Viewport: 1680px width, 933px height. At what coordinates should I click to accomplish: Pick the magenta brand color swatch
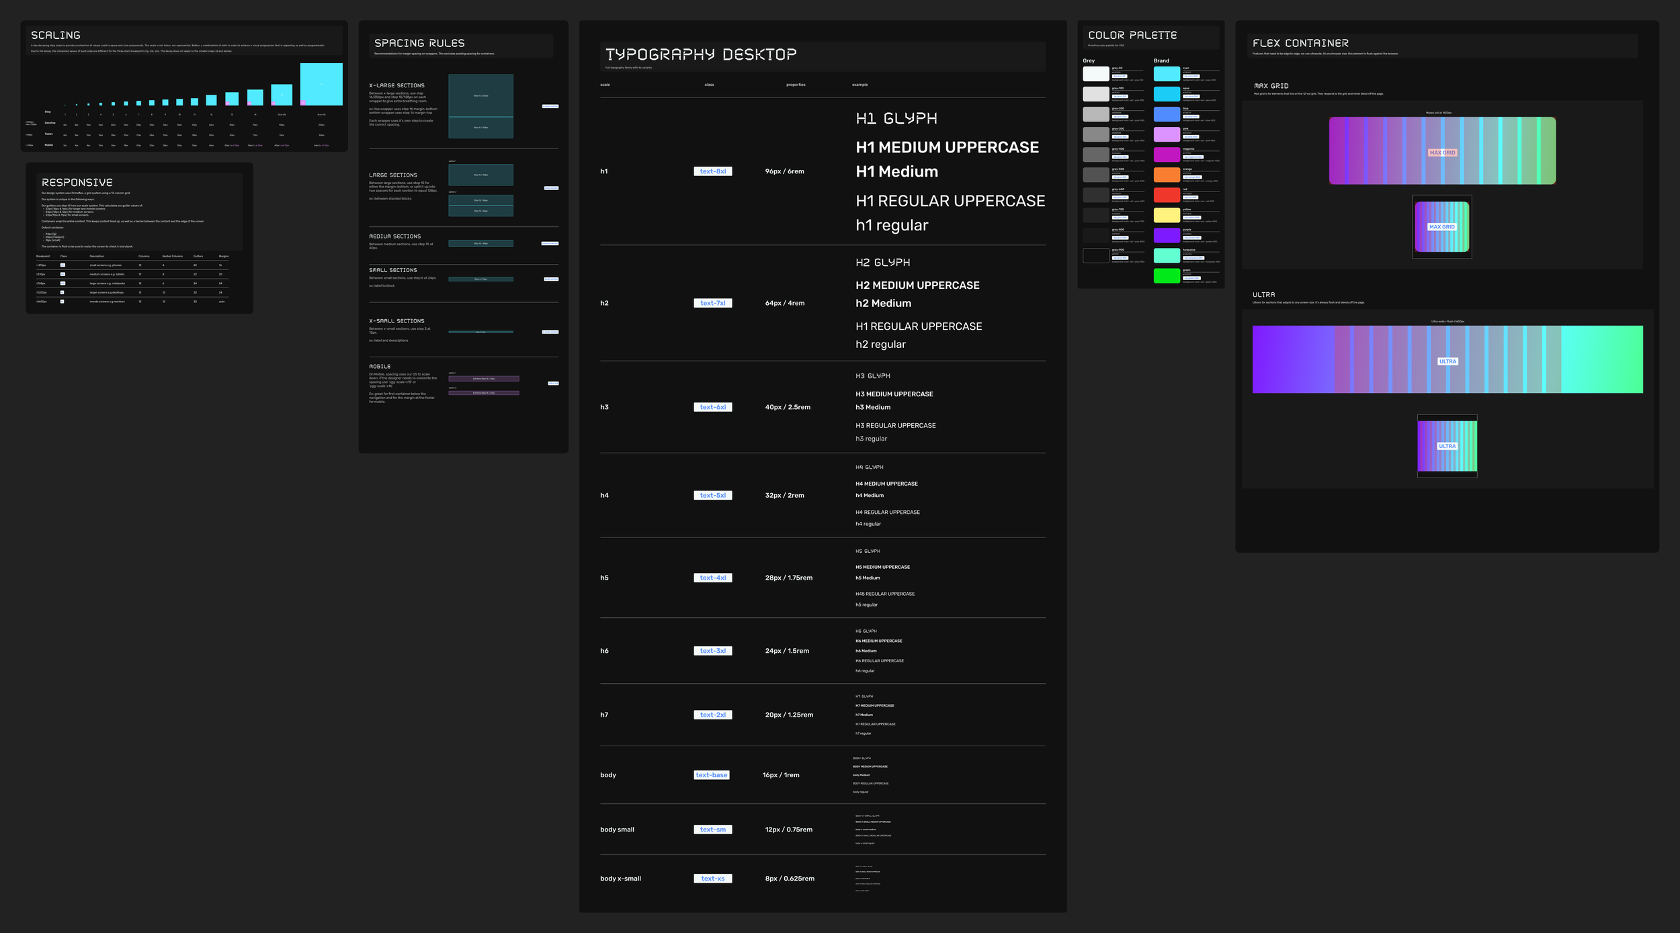(1167, 154)
